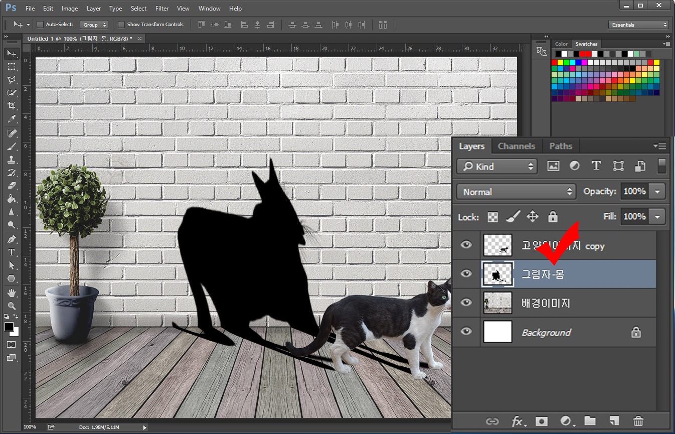675x434 pixels.
Task: Filter layers by adjustment layers
Action: [x=575, y=166]
